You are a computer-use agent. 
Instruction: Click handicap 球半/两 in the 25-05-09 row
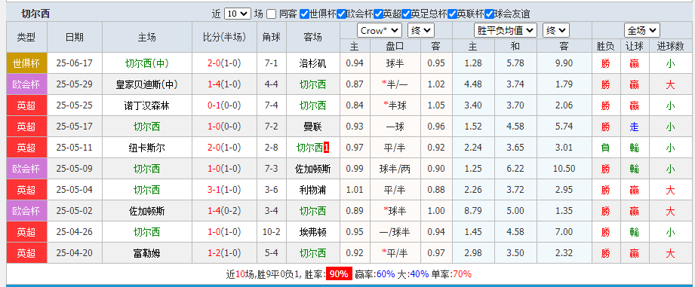[395, 169]
